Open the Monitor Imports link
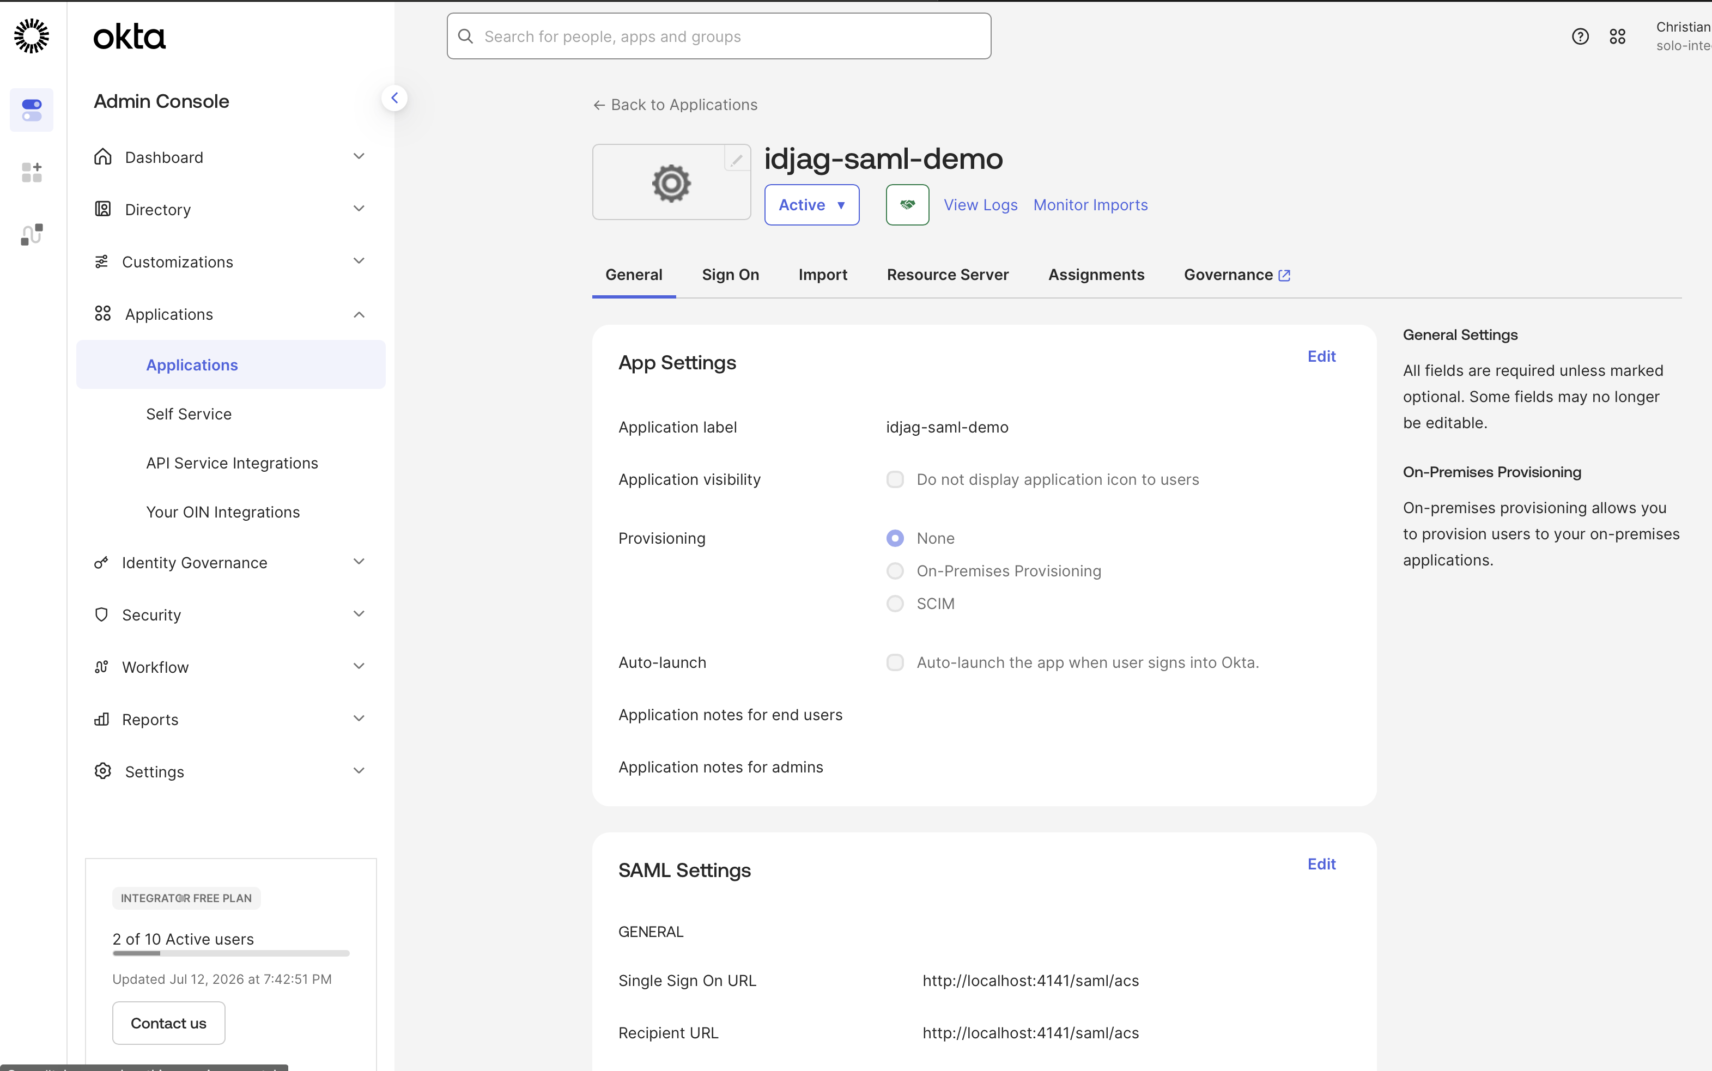Viewport: 1712px width, 1071px height. [1090, 205]
